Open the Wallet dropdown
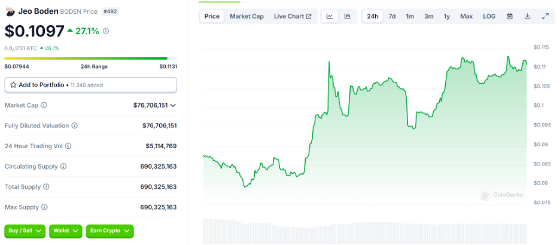The image size is (560, 245). point(65,231)
